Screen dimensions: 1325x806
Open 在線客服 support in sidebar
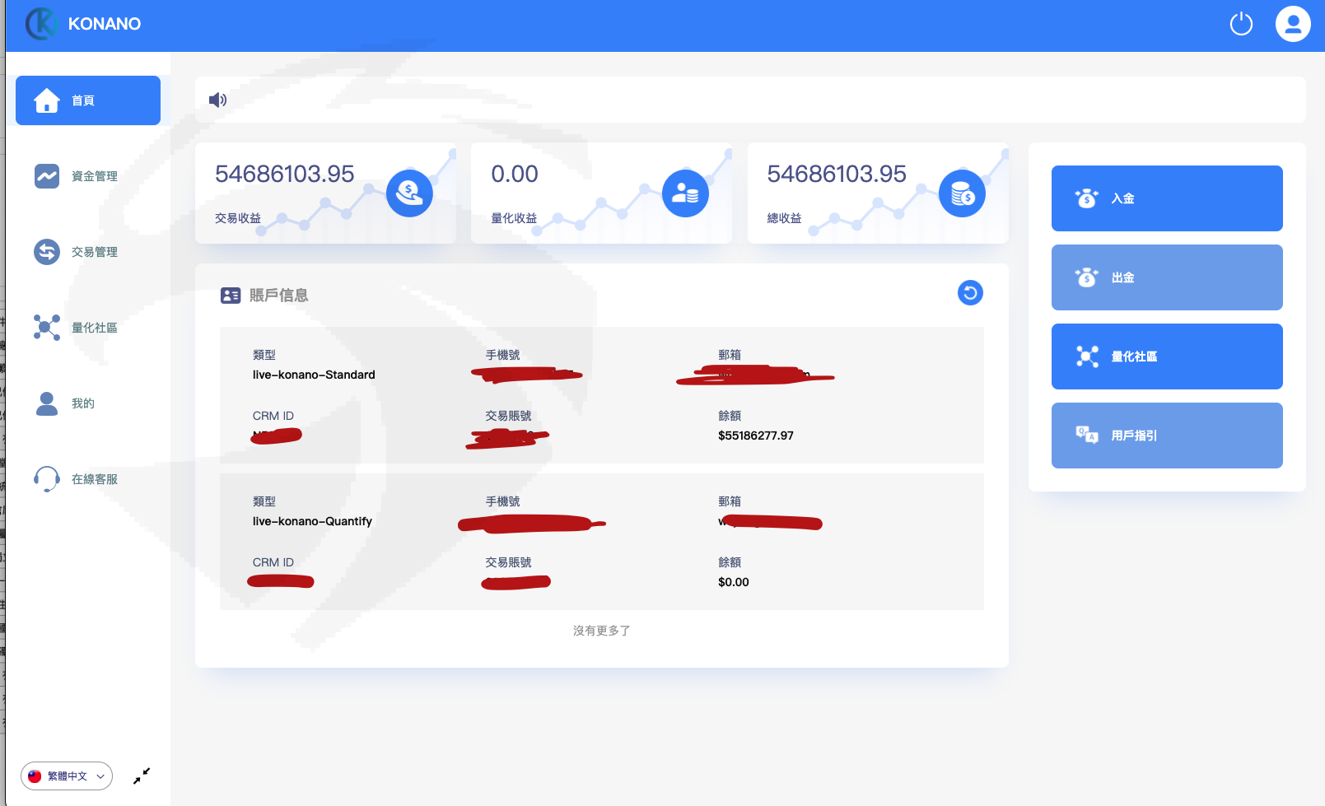88,479
